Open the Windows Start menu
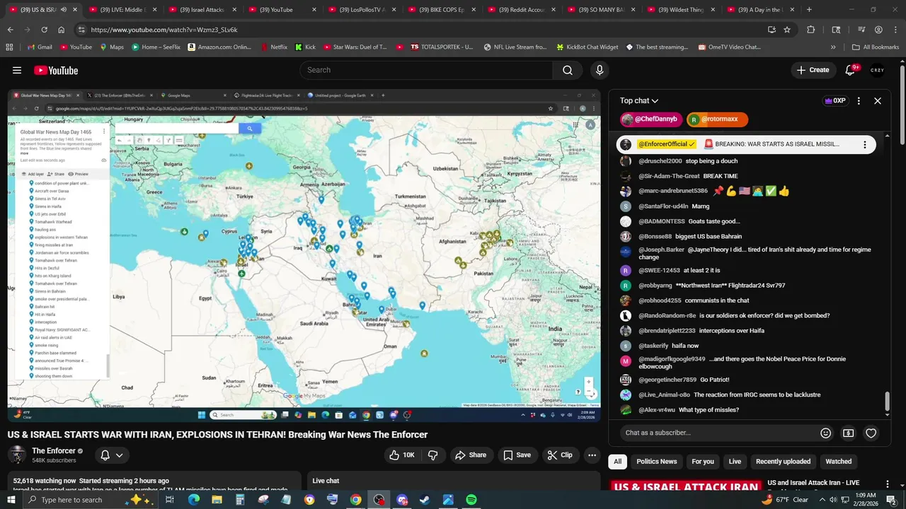The image size is (906, 509). pyautogui.click(x=11, y=500)
